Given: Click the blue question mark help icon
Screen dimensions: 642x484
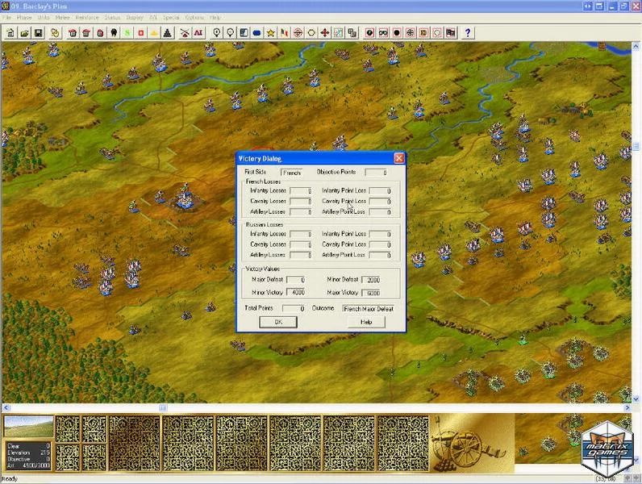Looking at the screenshot, I should (468, 33).
